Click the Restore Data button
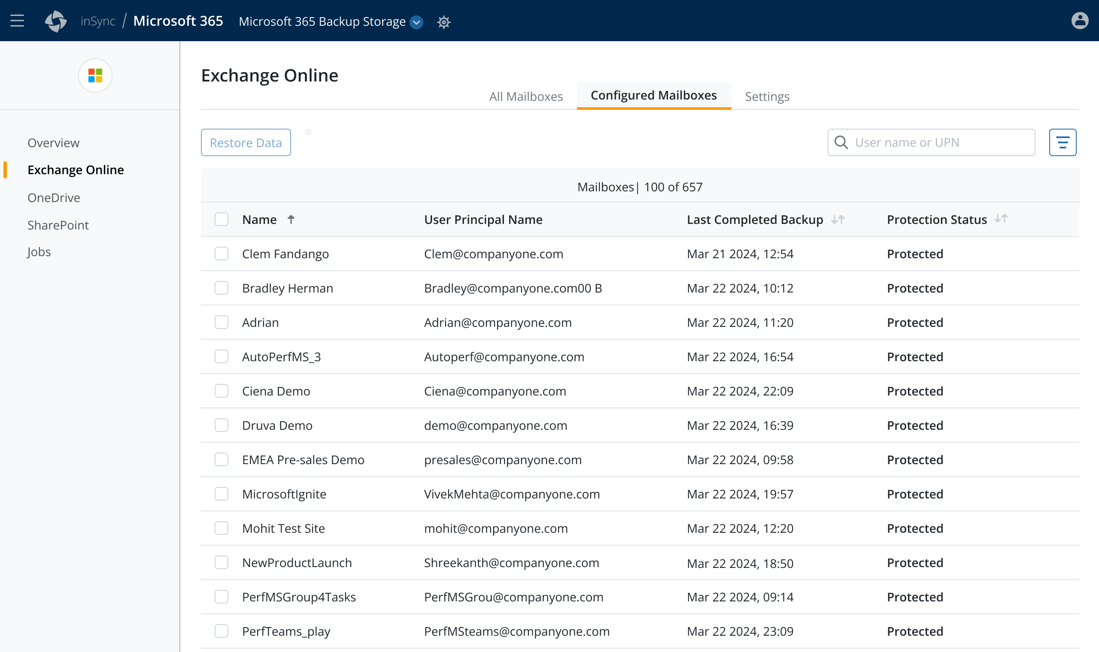 tap(246, 142)
